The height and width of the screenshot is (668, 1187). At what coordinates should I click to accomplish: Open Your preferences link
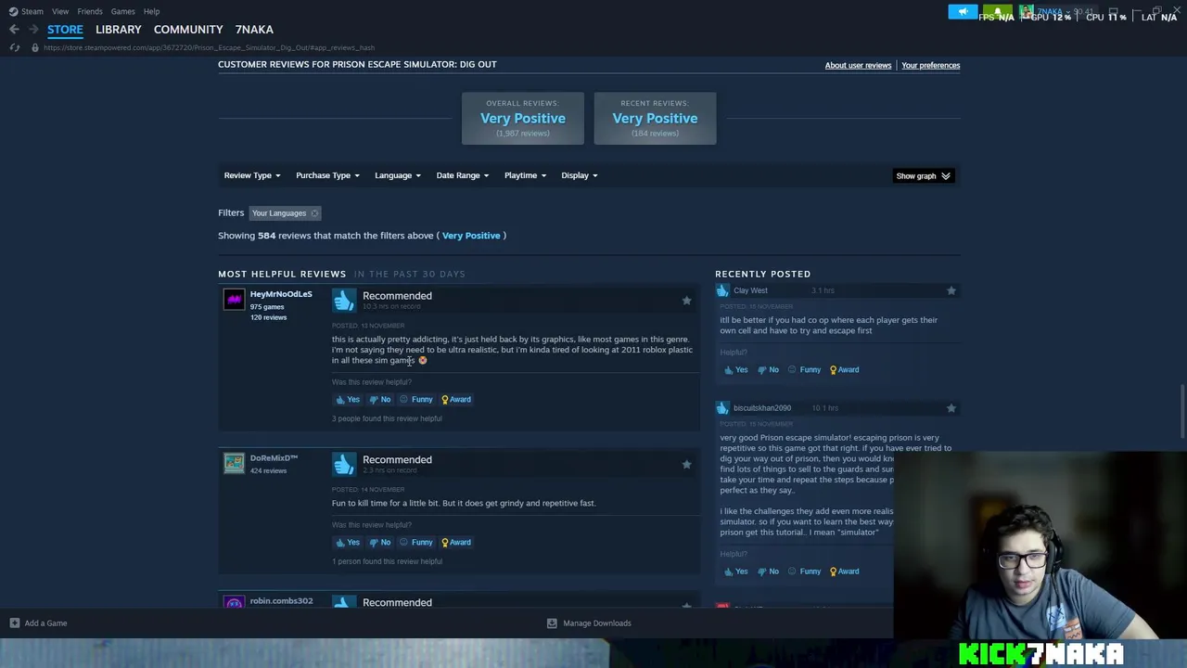coord(930,65)
